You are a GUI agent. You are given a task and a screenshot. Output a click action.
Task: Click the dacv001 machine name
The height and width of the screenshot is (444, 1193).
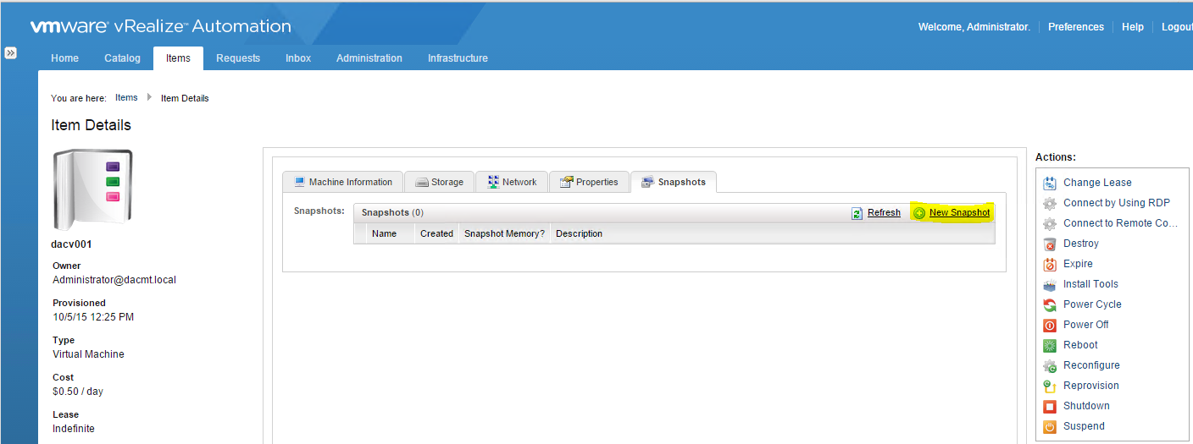point(71,244)
